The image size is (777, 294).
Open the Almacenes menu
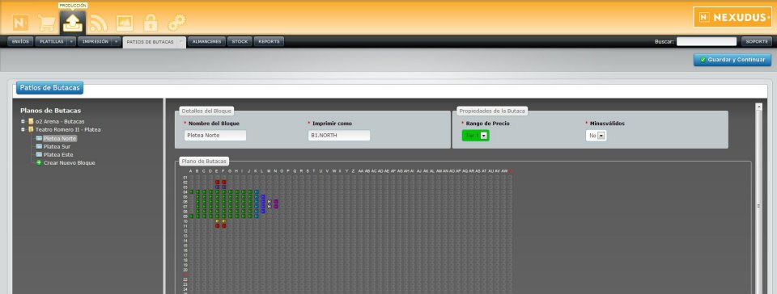[x=206, y=41]
